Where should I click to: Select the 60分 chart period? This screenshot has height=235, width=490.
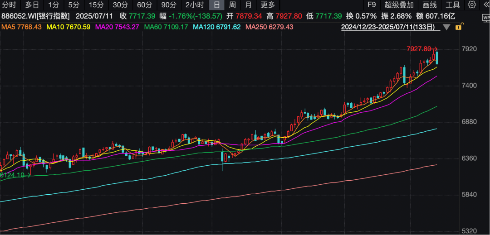click(144, 5)
